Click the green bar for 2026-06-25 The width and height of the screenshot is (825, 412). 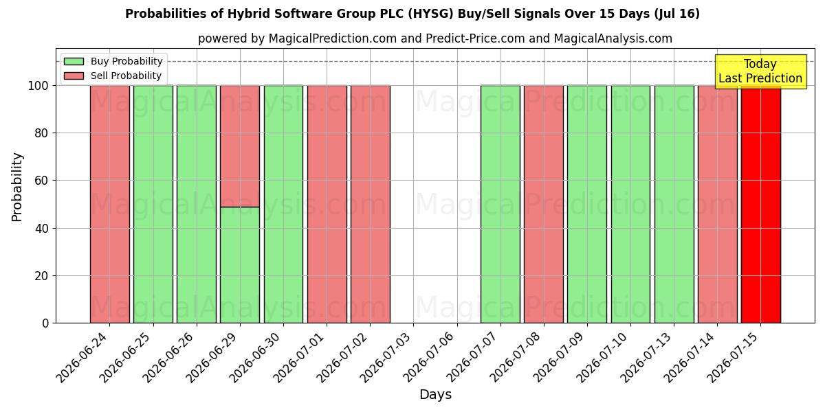click(x=153, y=204)
